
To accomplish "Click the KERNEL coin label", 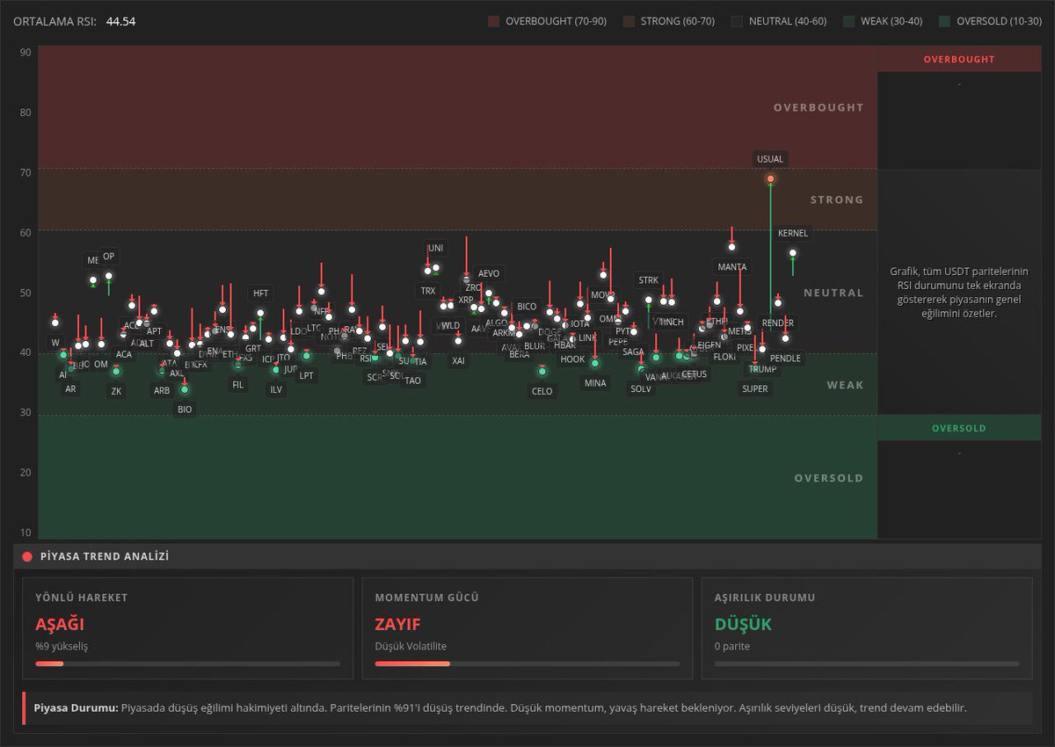I will coord(793,233).
